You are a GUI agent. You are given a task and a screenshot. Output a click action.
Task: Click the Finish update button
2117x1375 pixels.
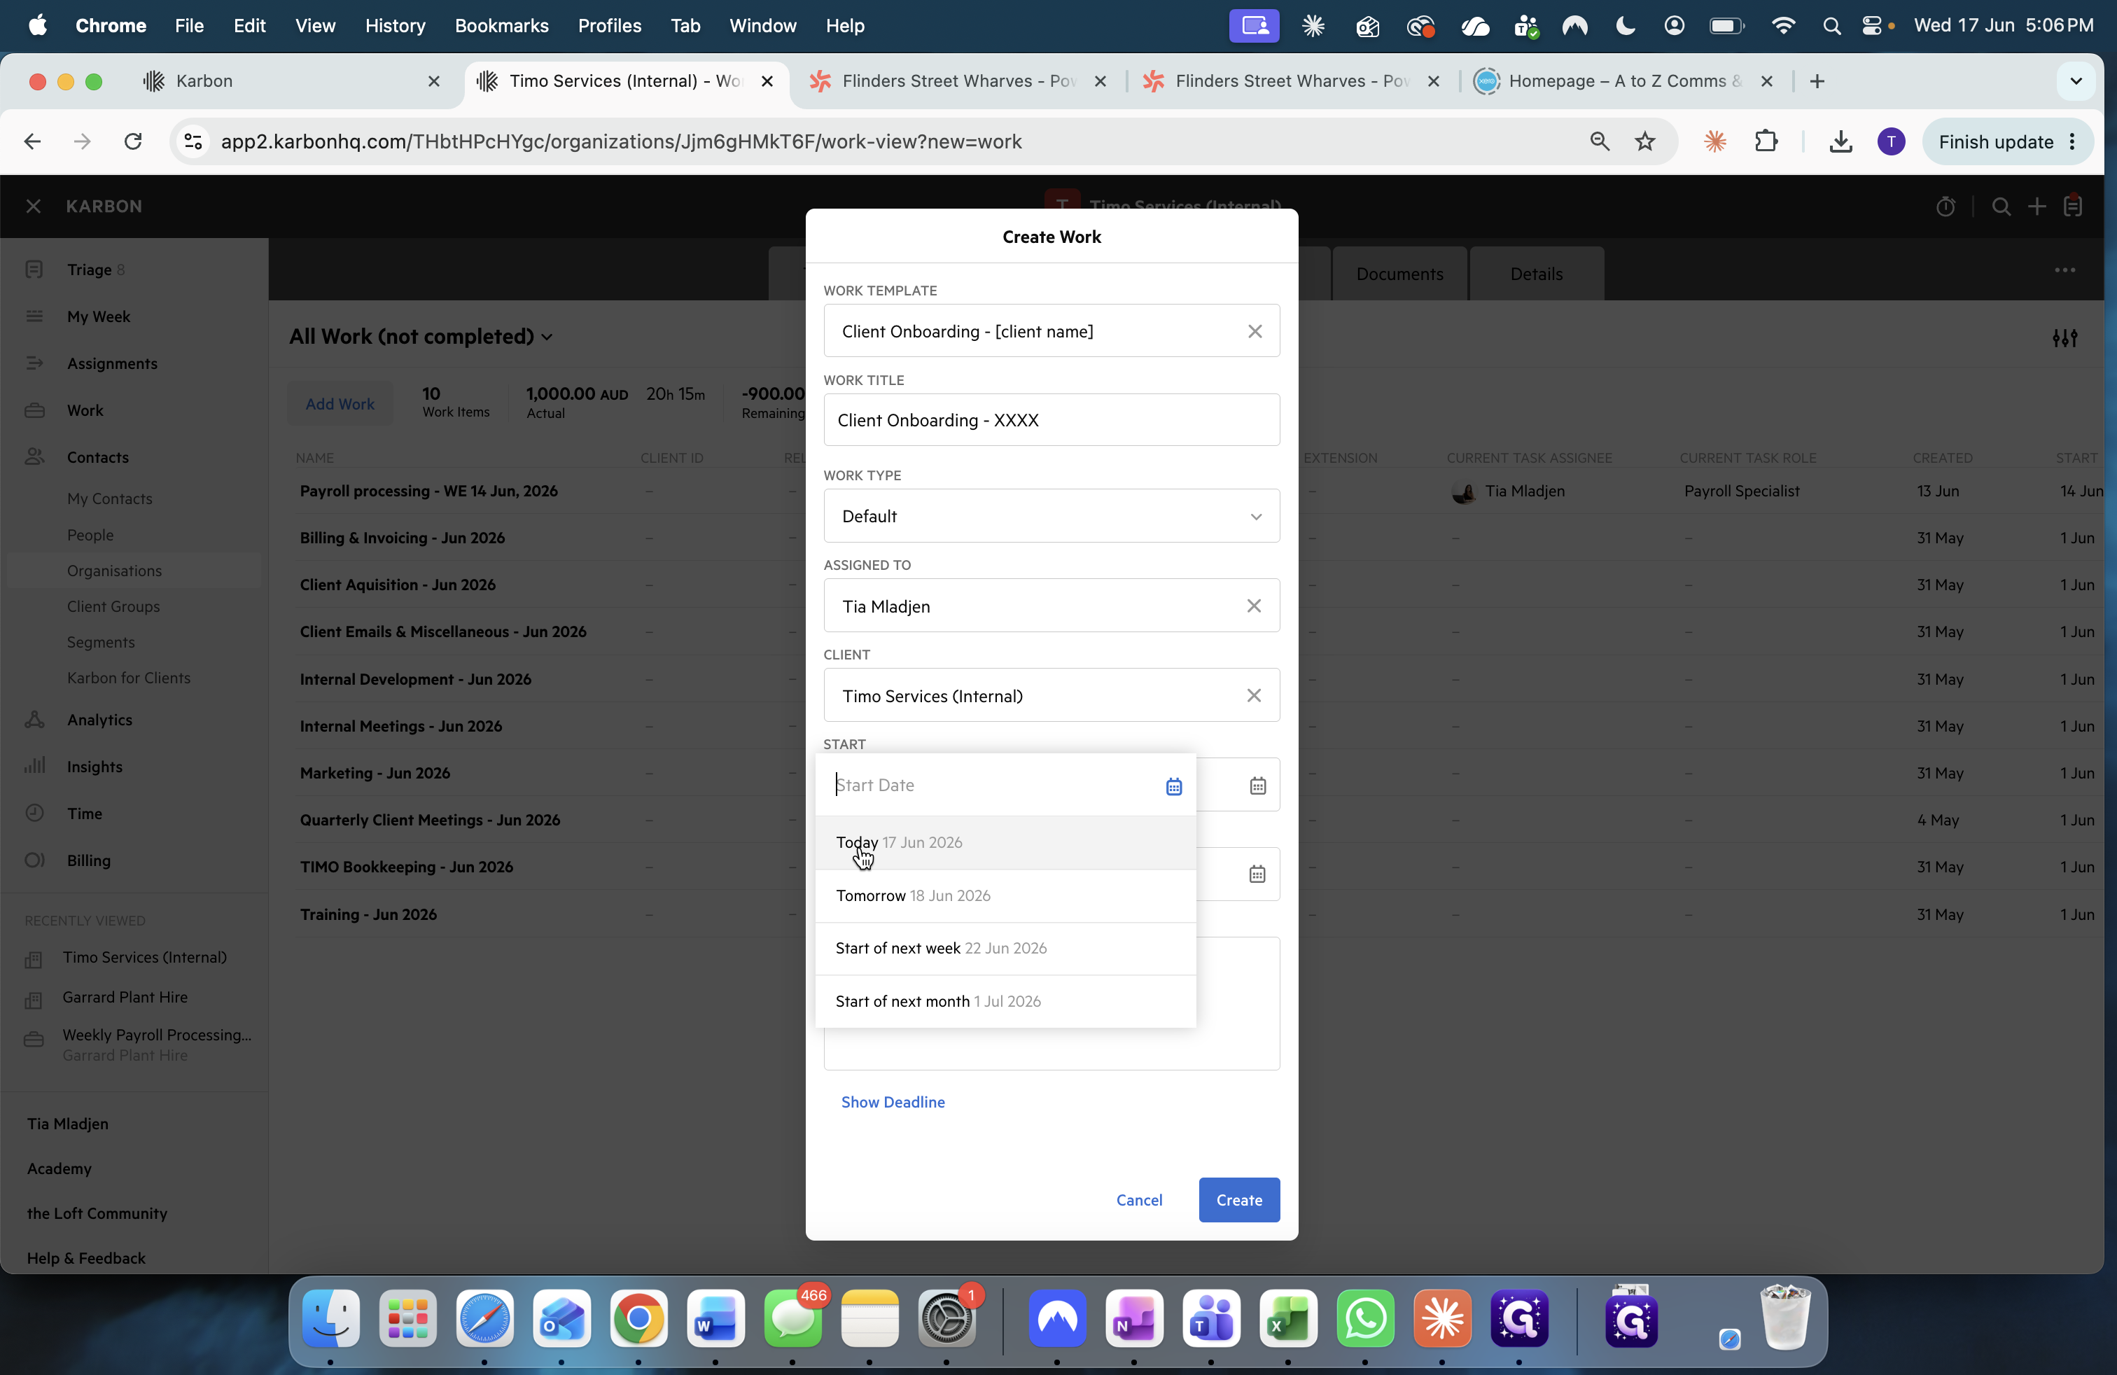click(x=2006, y=141)
